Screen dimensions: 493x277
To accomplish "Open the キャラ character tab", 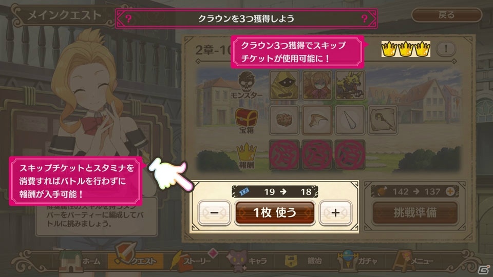I will click(248, 261).
